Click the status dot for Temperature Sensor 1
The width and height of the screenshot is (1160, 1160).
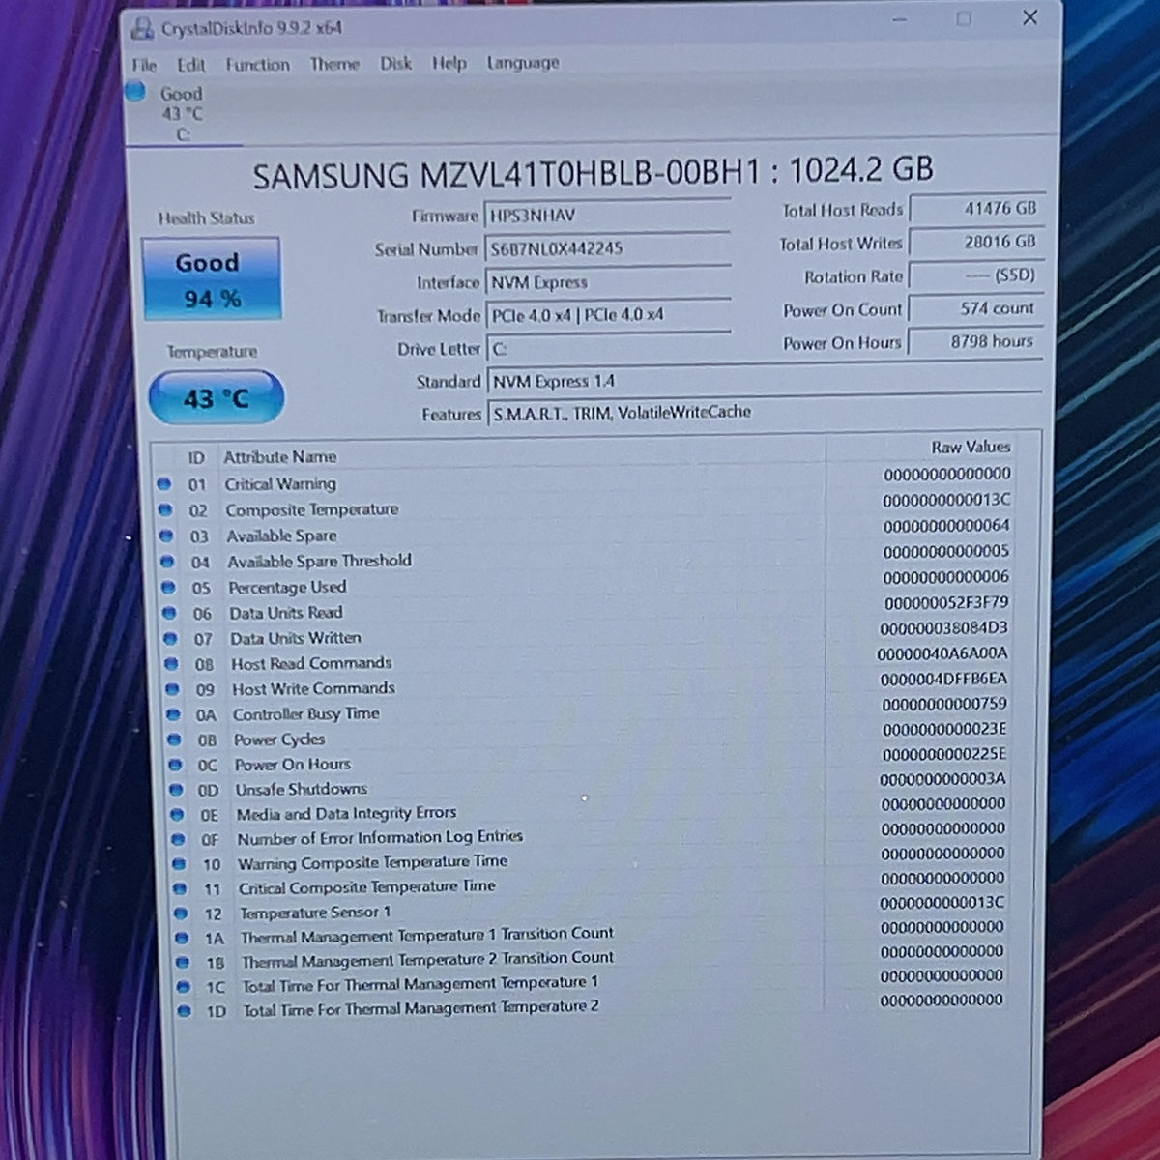[x=181, y=913]
